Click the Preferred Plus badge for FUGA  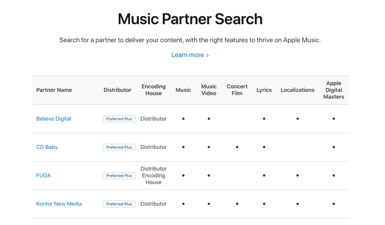point(119,175)
